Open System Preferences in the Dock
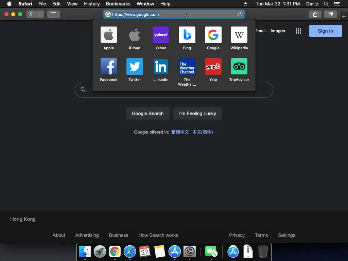 (x=190, y=251)
